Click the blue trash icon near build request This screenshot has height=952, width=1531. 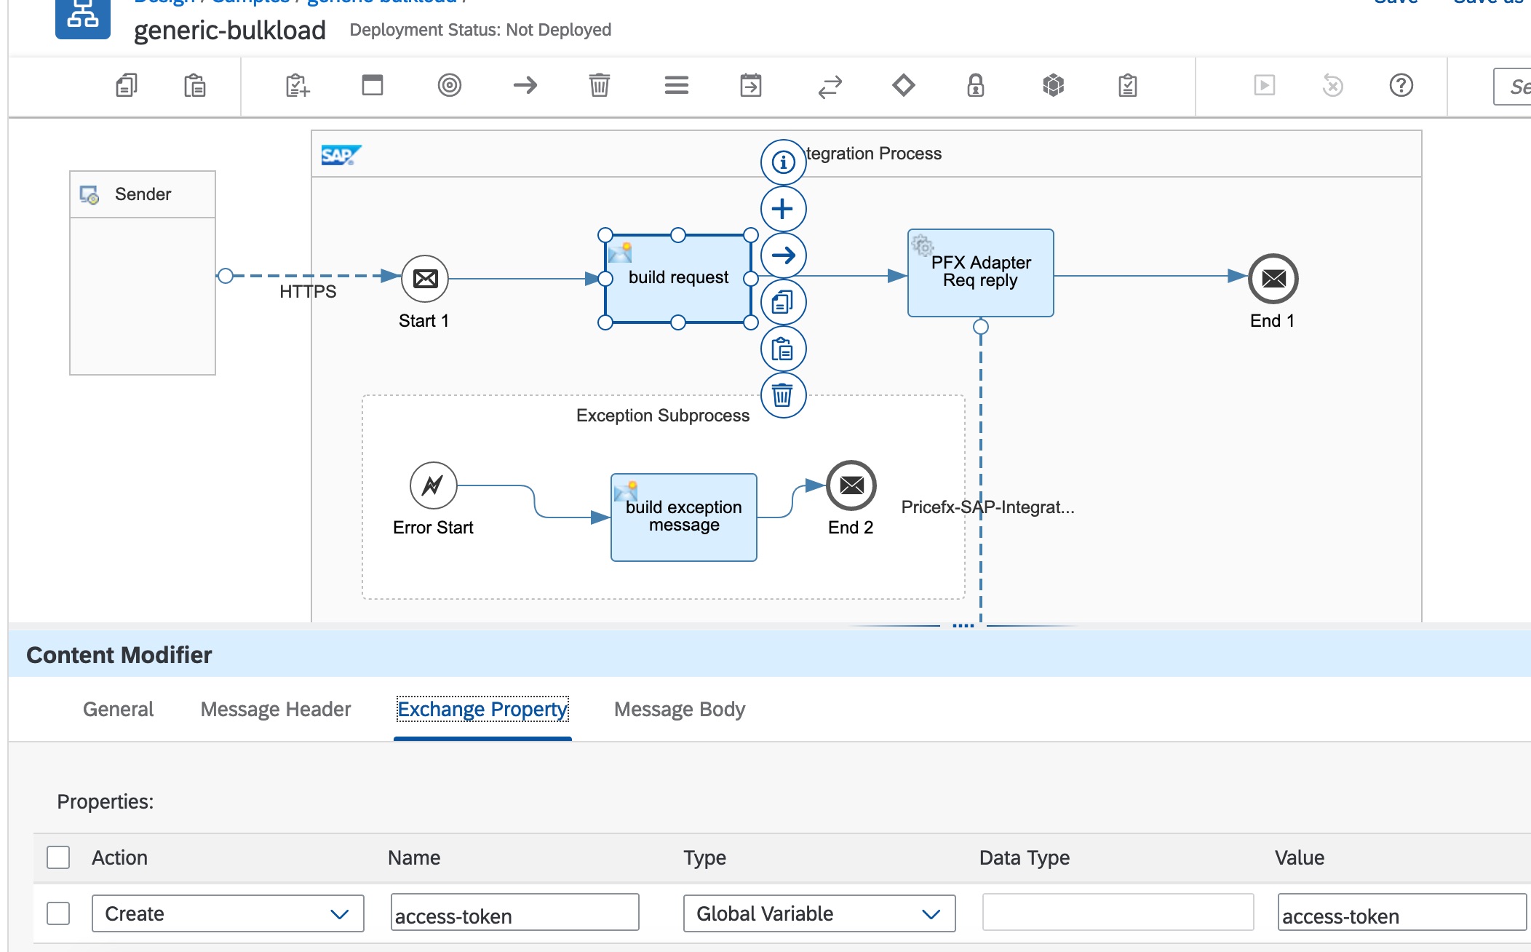click(783, 396)
